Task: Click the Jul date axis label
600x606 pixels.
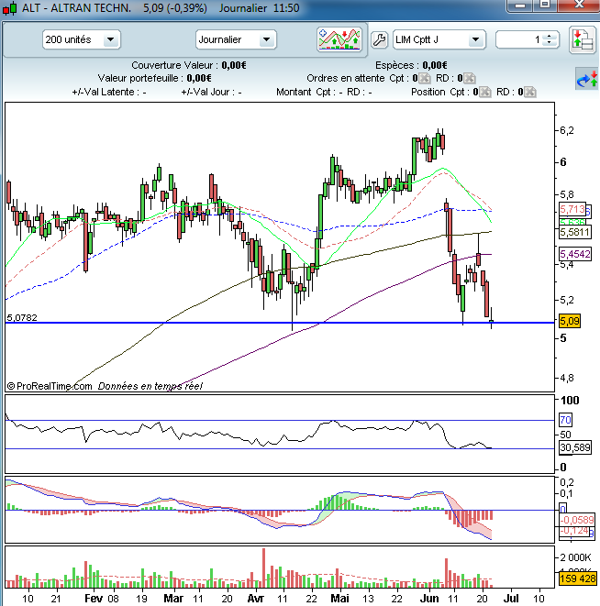Action: point(511,599)
